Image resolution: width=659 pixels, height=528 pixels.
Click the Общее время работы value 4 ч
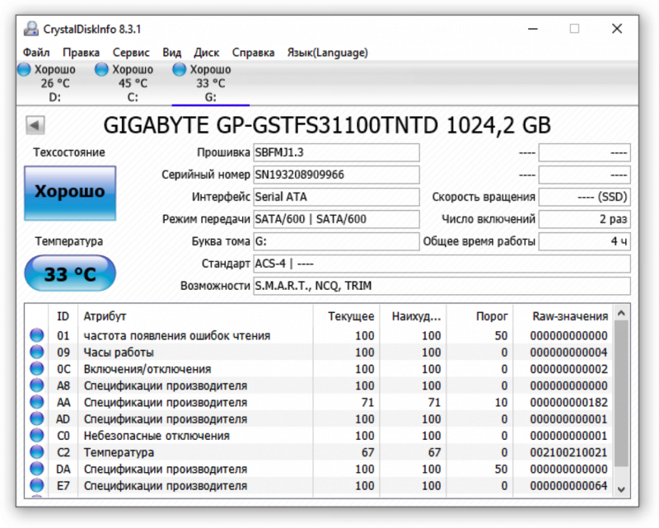(585, 241)
